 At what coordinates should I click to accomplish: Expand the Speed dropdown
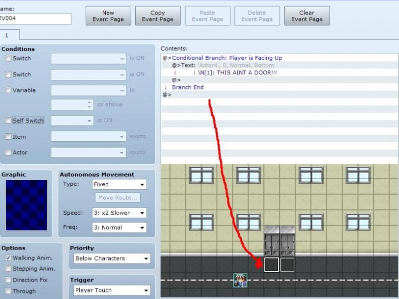tap(119, 213)
